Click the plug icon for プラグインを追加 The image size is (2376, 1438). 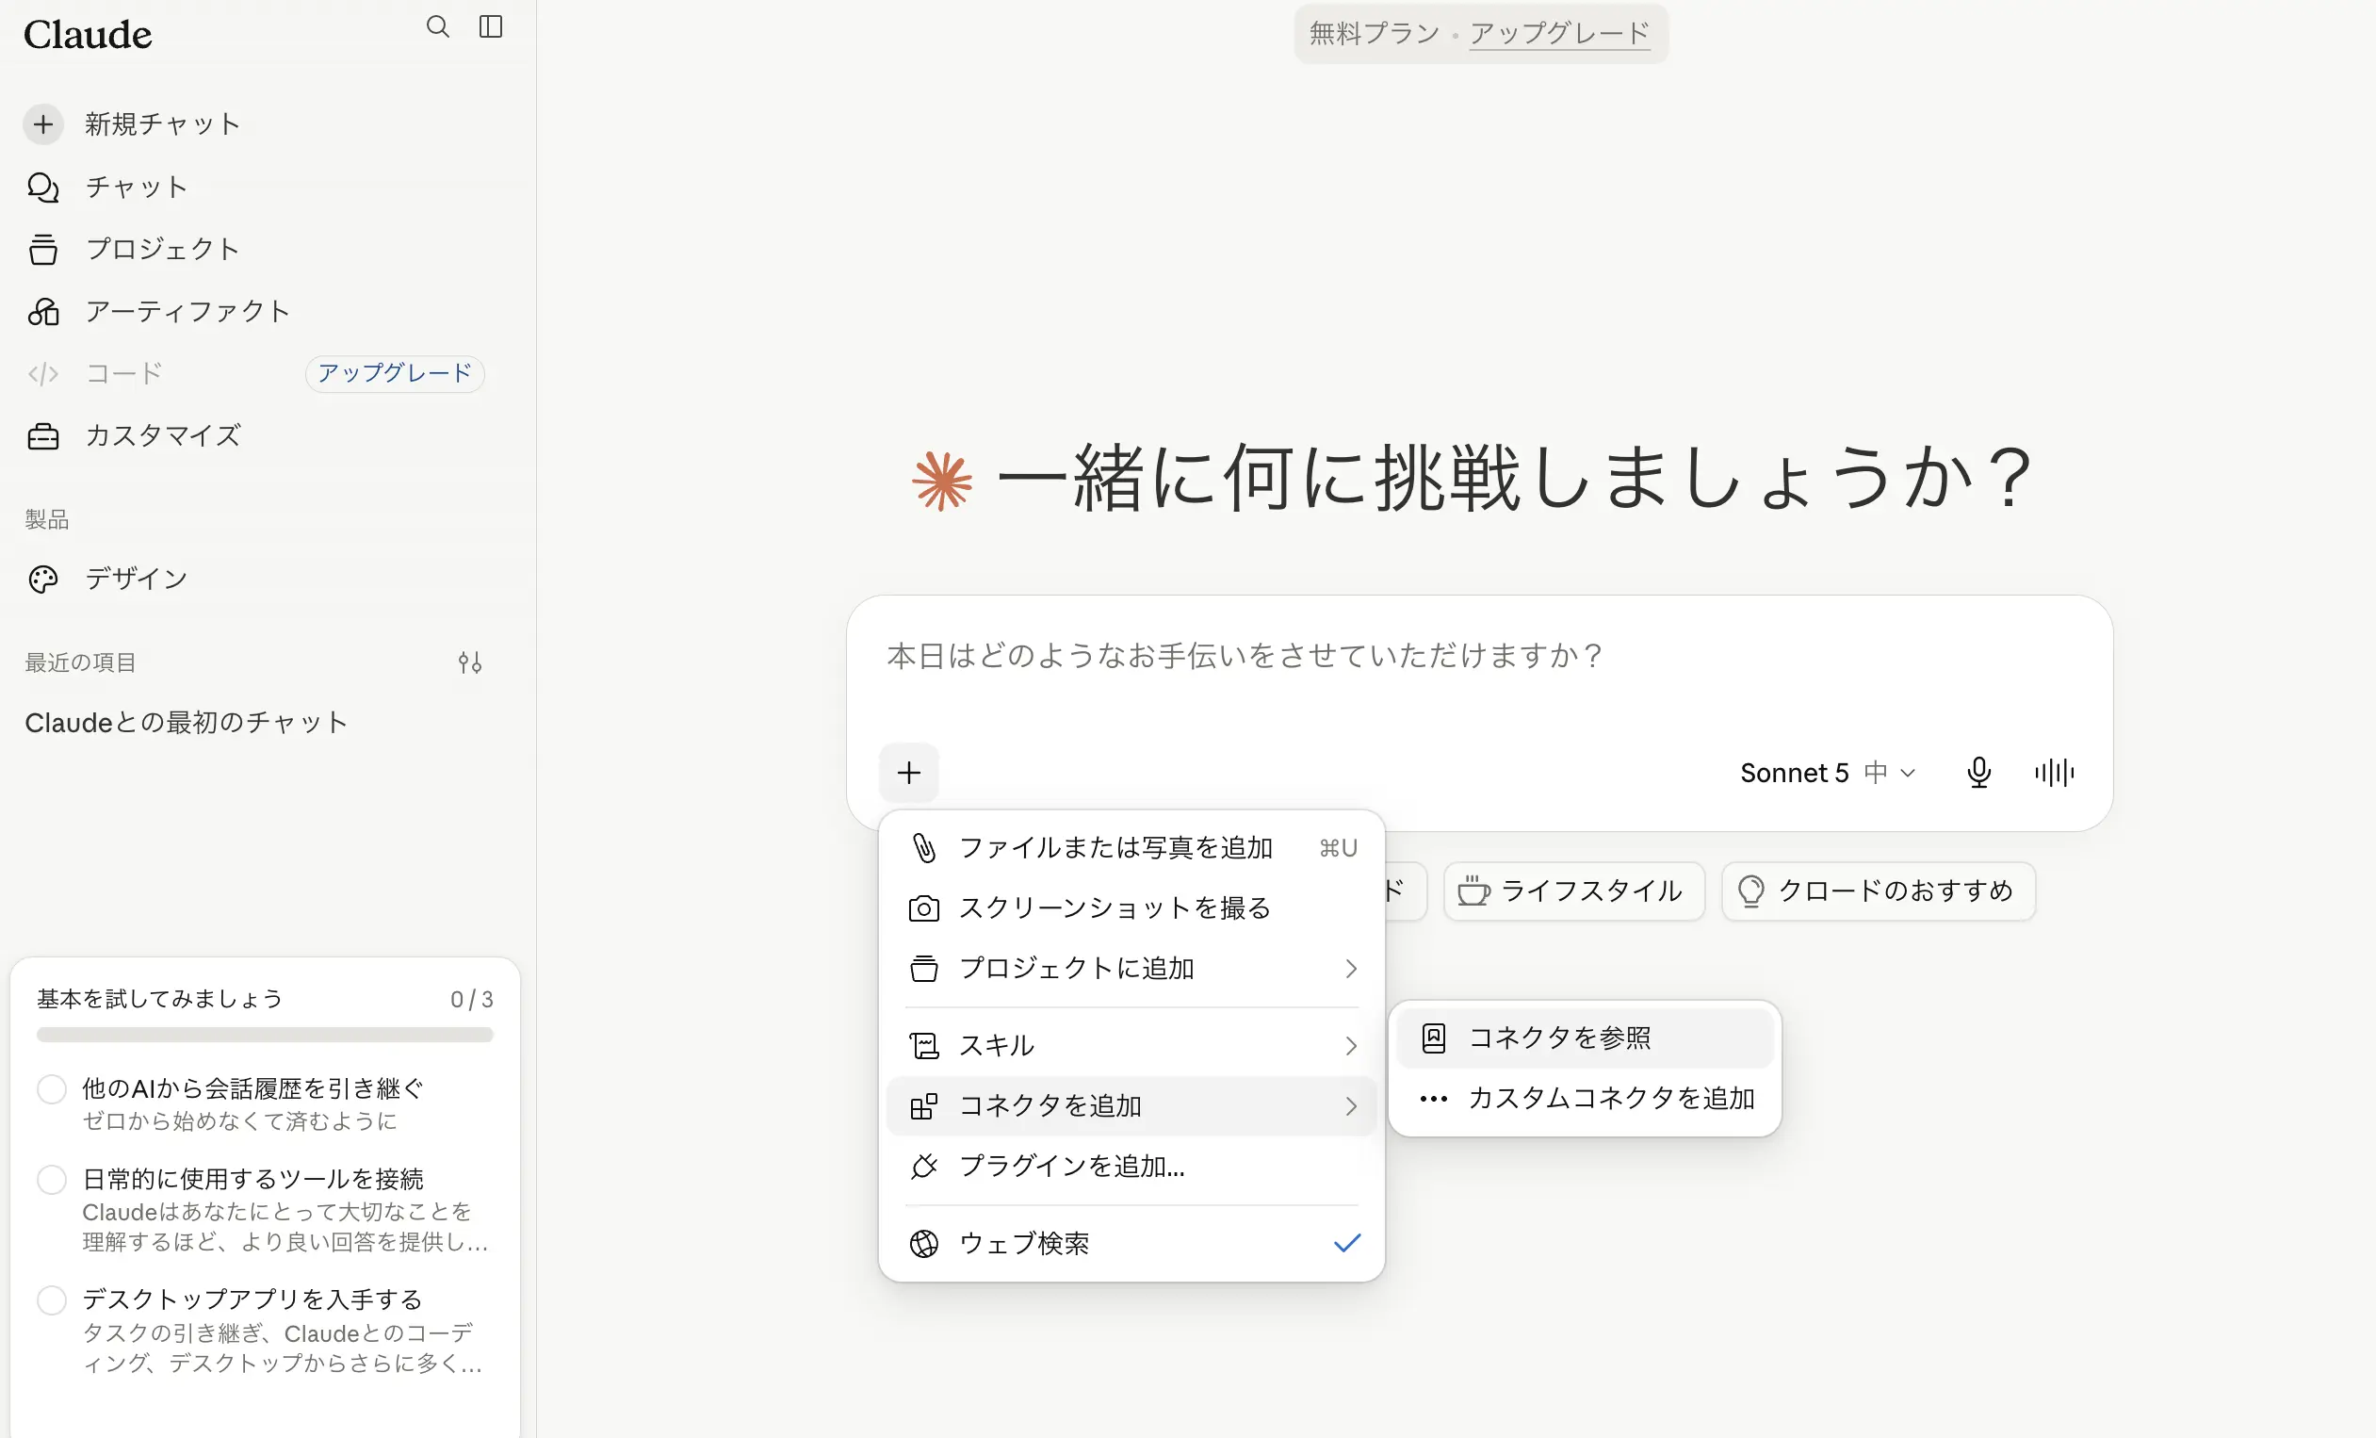924,1166
